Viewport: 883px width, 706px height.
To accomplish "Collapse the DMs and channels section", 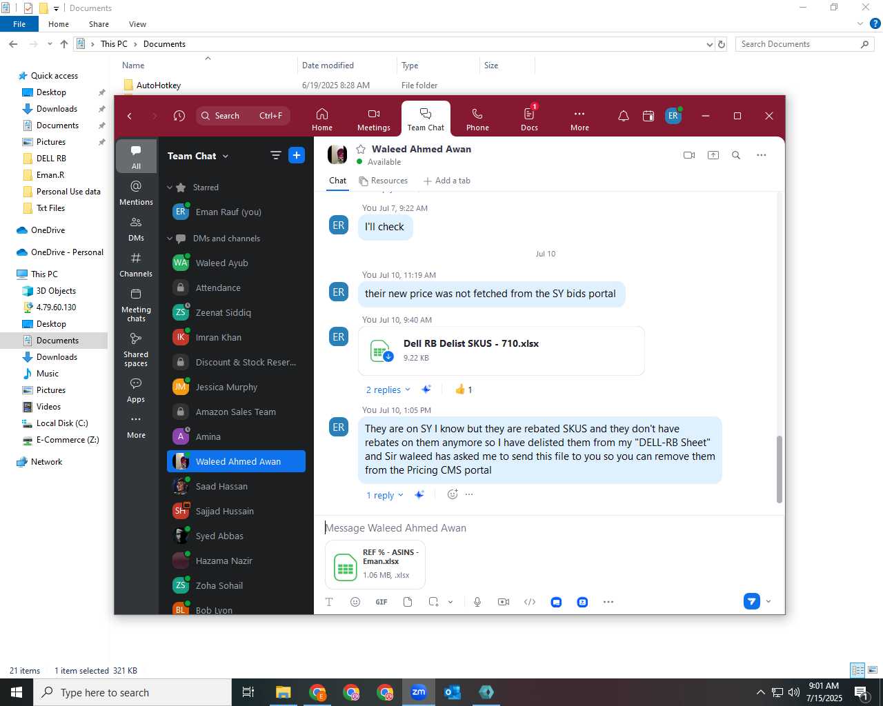I will click(x=170, y=239).
